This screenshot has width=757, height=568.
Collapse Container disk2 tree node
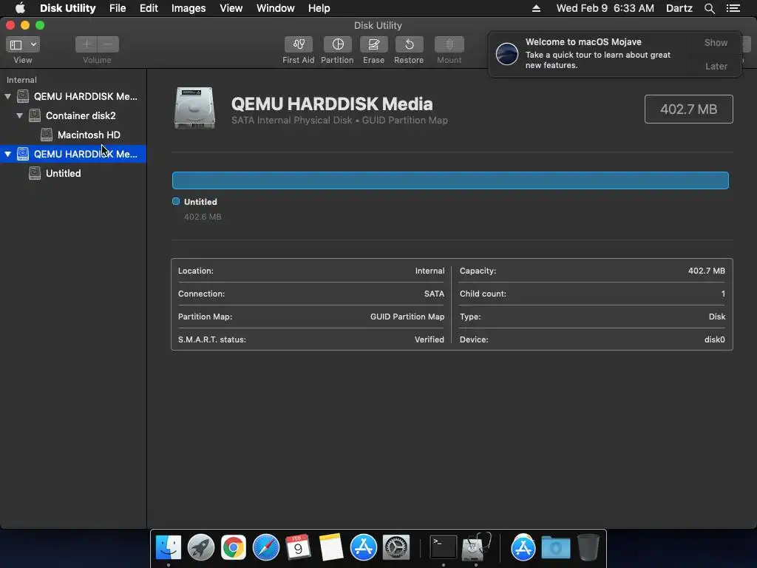[x=20, y=116]
